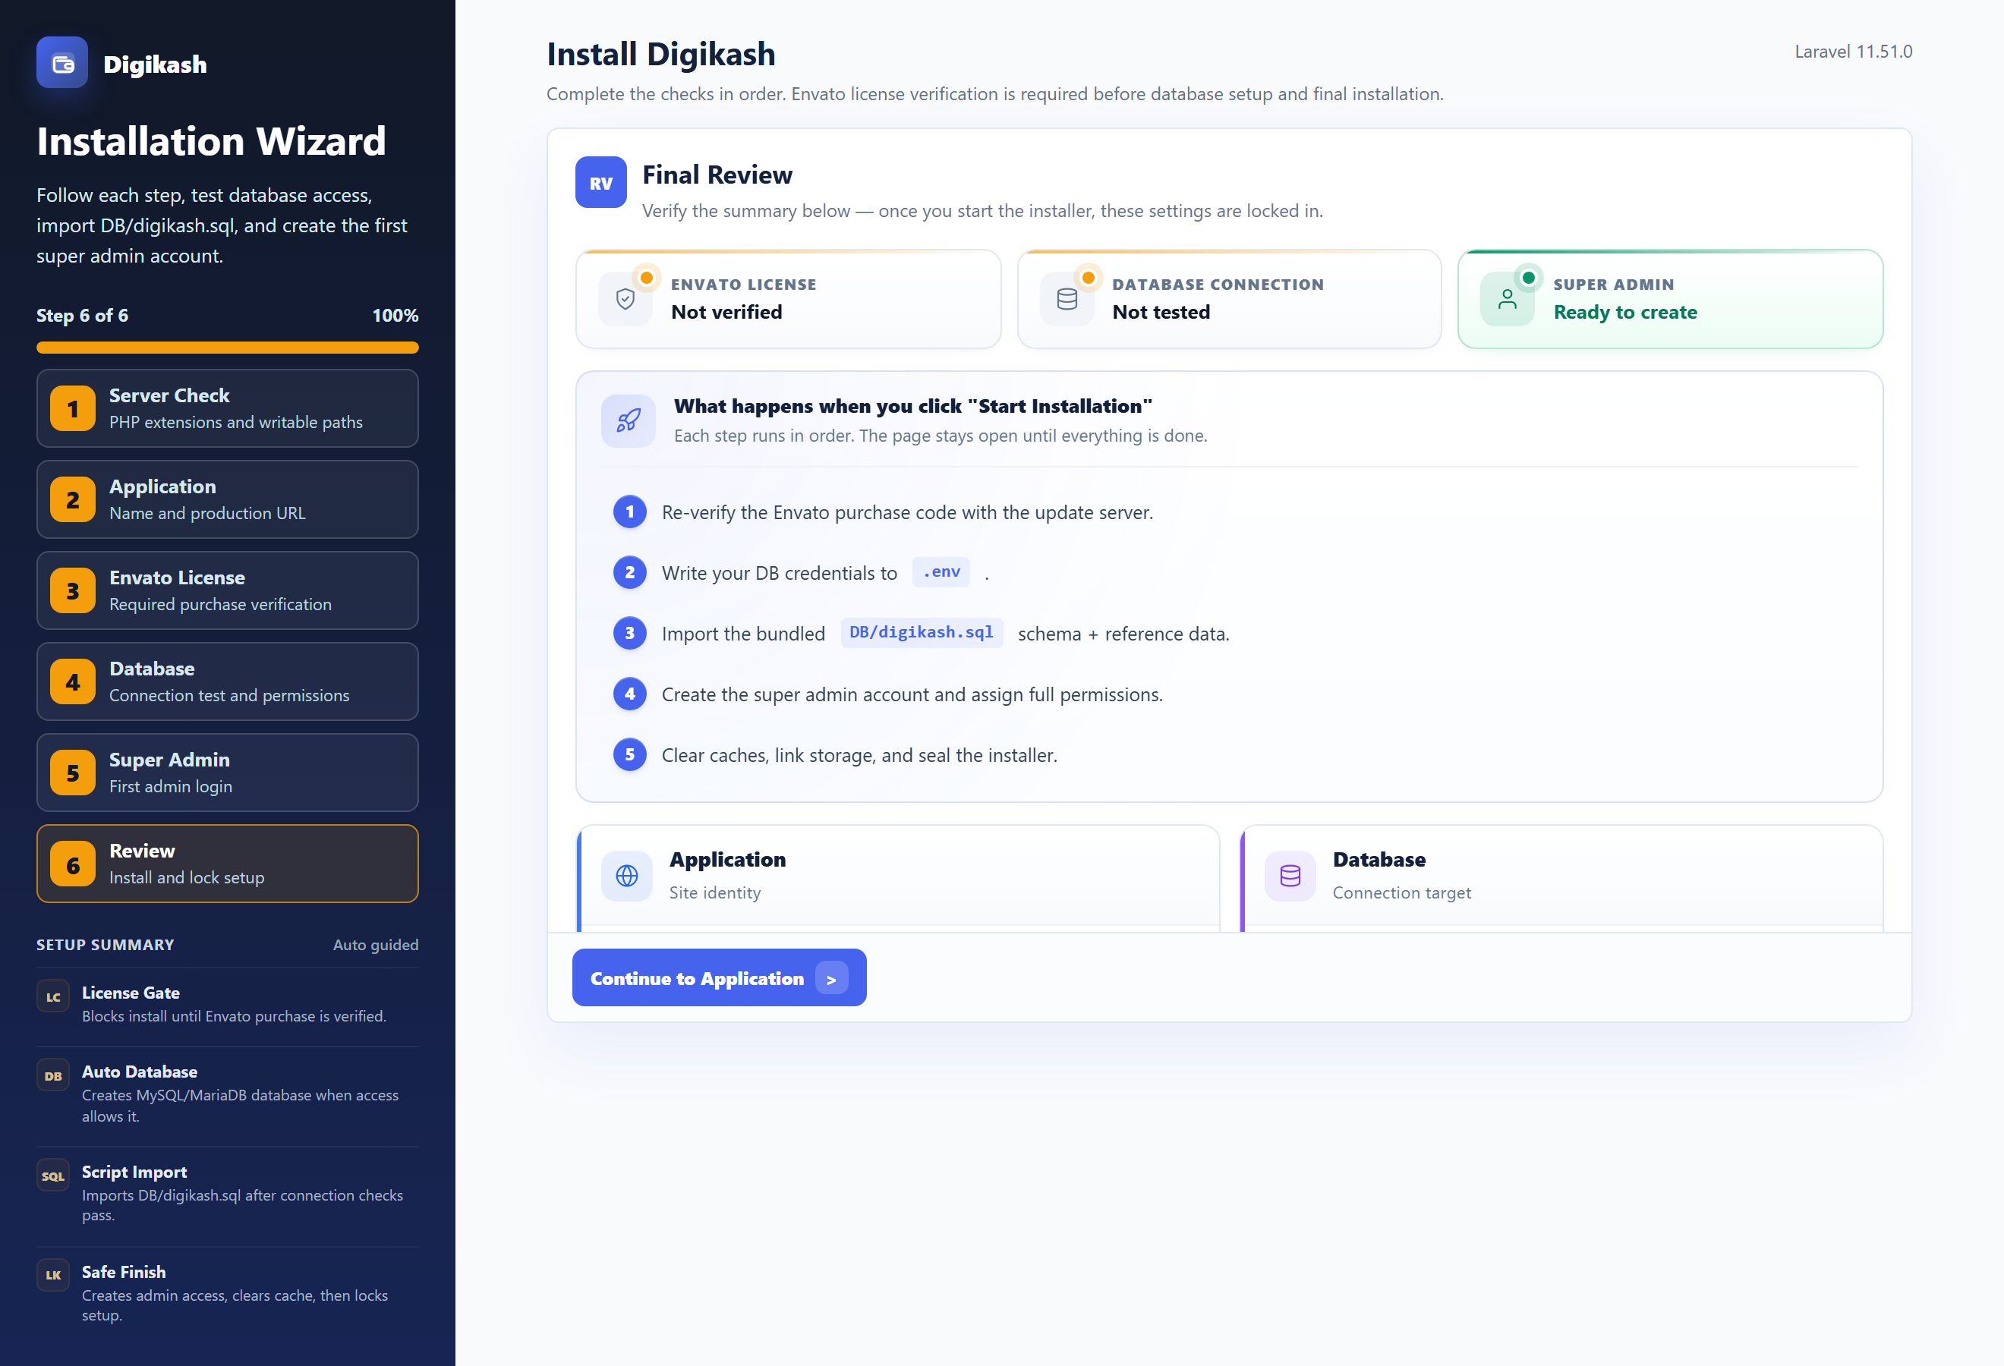
Task: Click the Database Connection cylinder icon
Action: pyautogui.click(x=1067, y=299)
